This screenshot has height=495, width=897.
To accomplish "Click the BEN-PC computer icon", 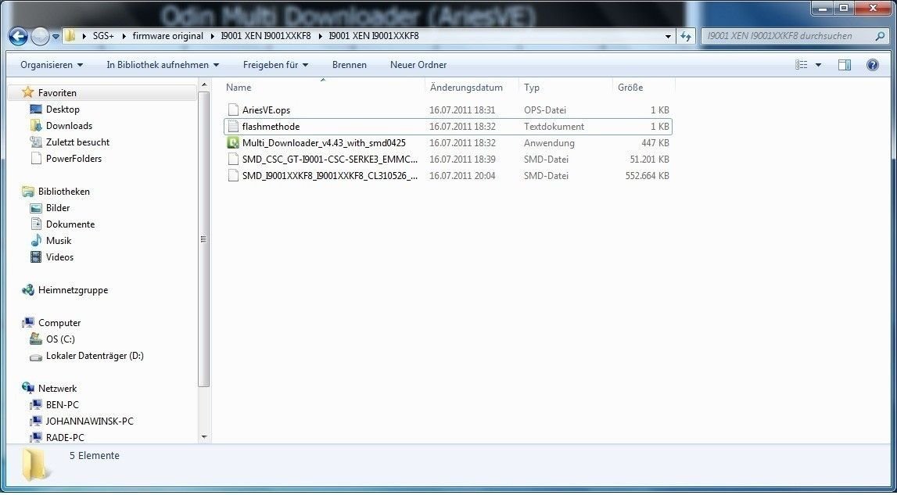I will point(36,404).
